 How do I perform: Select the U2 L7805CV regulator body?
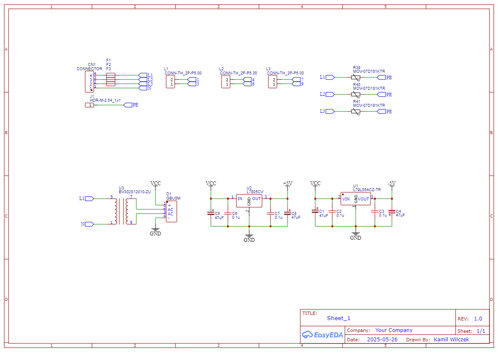pyautogui.click(x=249, y=201)
